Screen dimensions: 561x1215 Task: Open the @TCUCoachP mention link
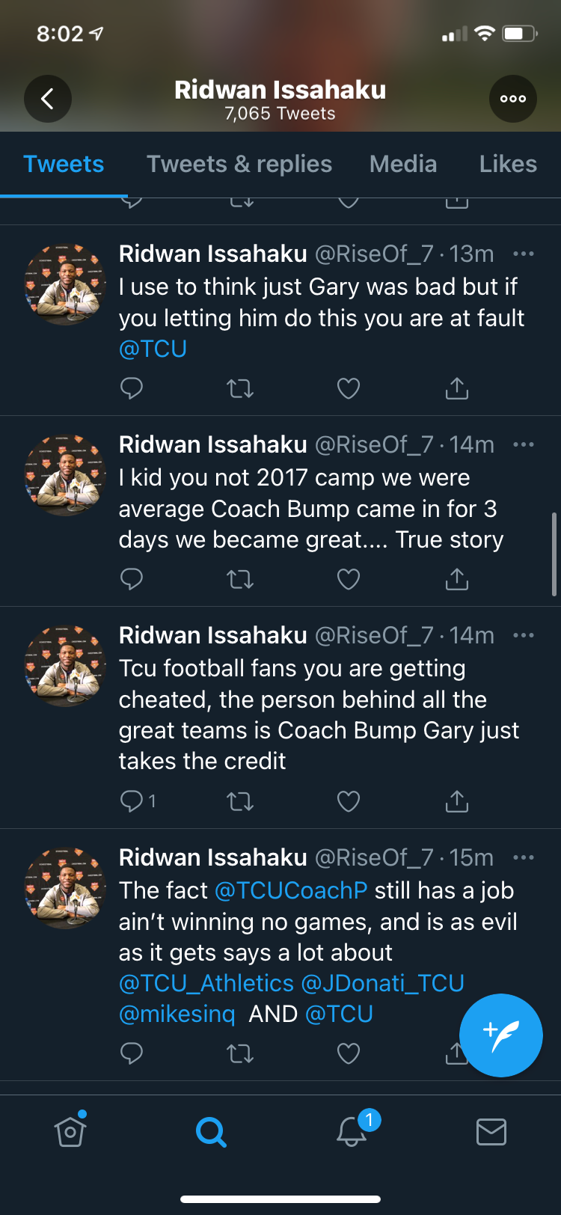[291, 890]
